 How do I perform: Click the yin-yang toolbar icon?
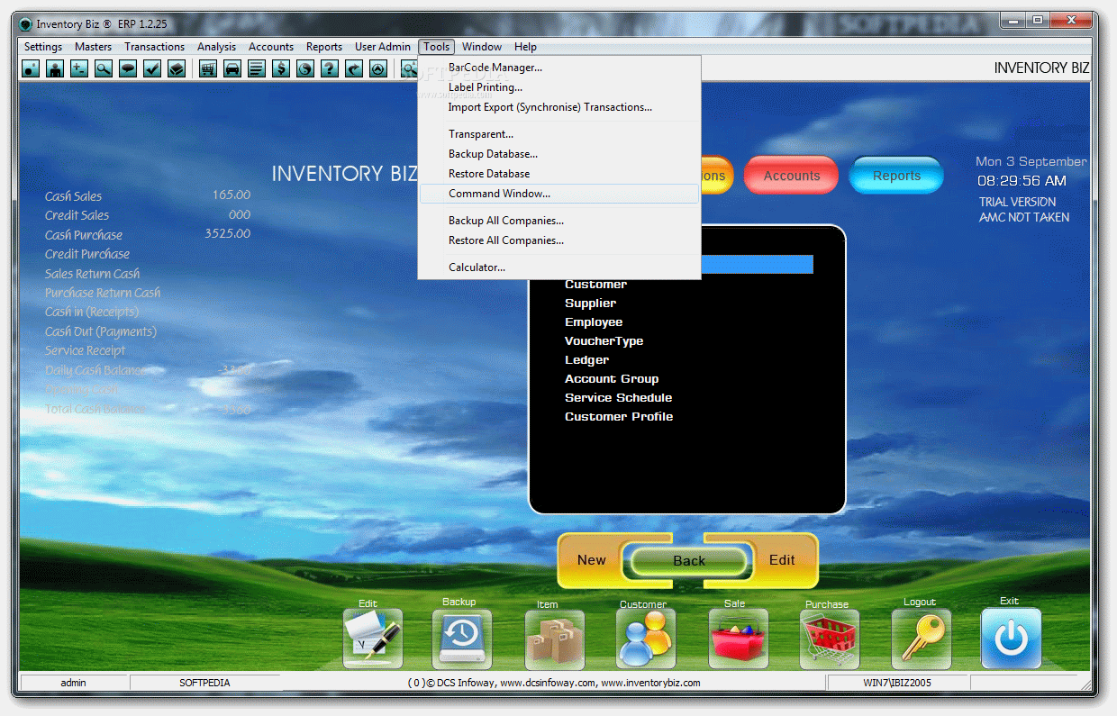tap(305, 68)
